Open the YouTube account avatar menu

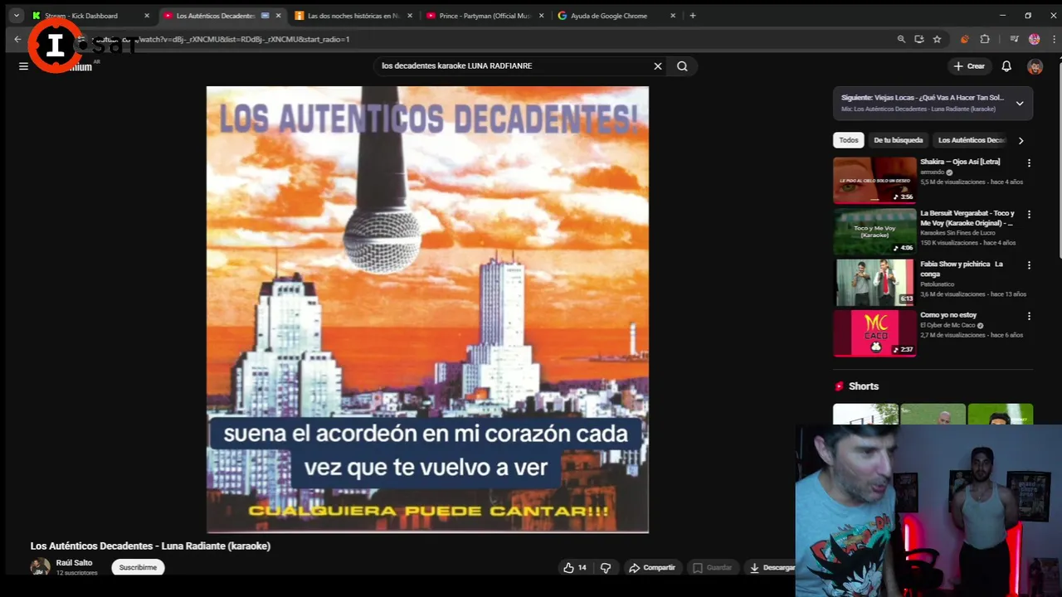click(x=1035, y=66)
